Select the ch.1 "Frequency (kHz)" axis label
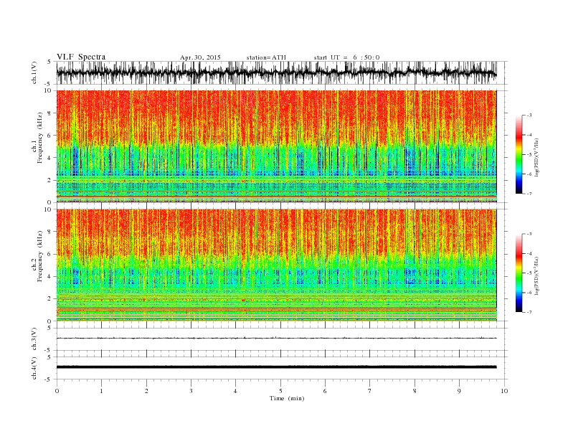The height and width of the screenshot is (439, 568). point(41,138)
